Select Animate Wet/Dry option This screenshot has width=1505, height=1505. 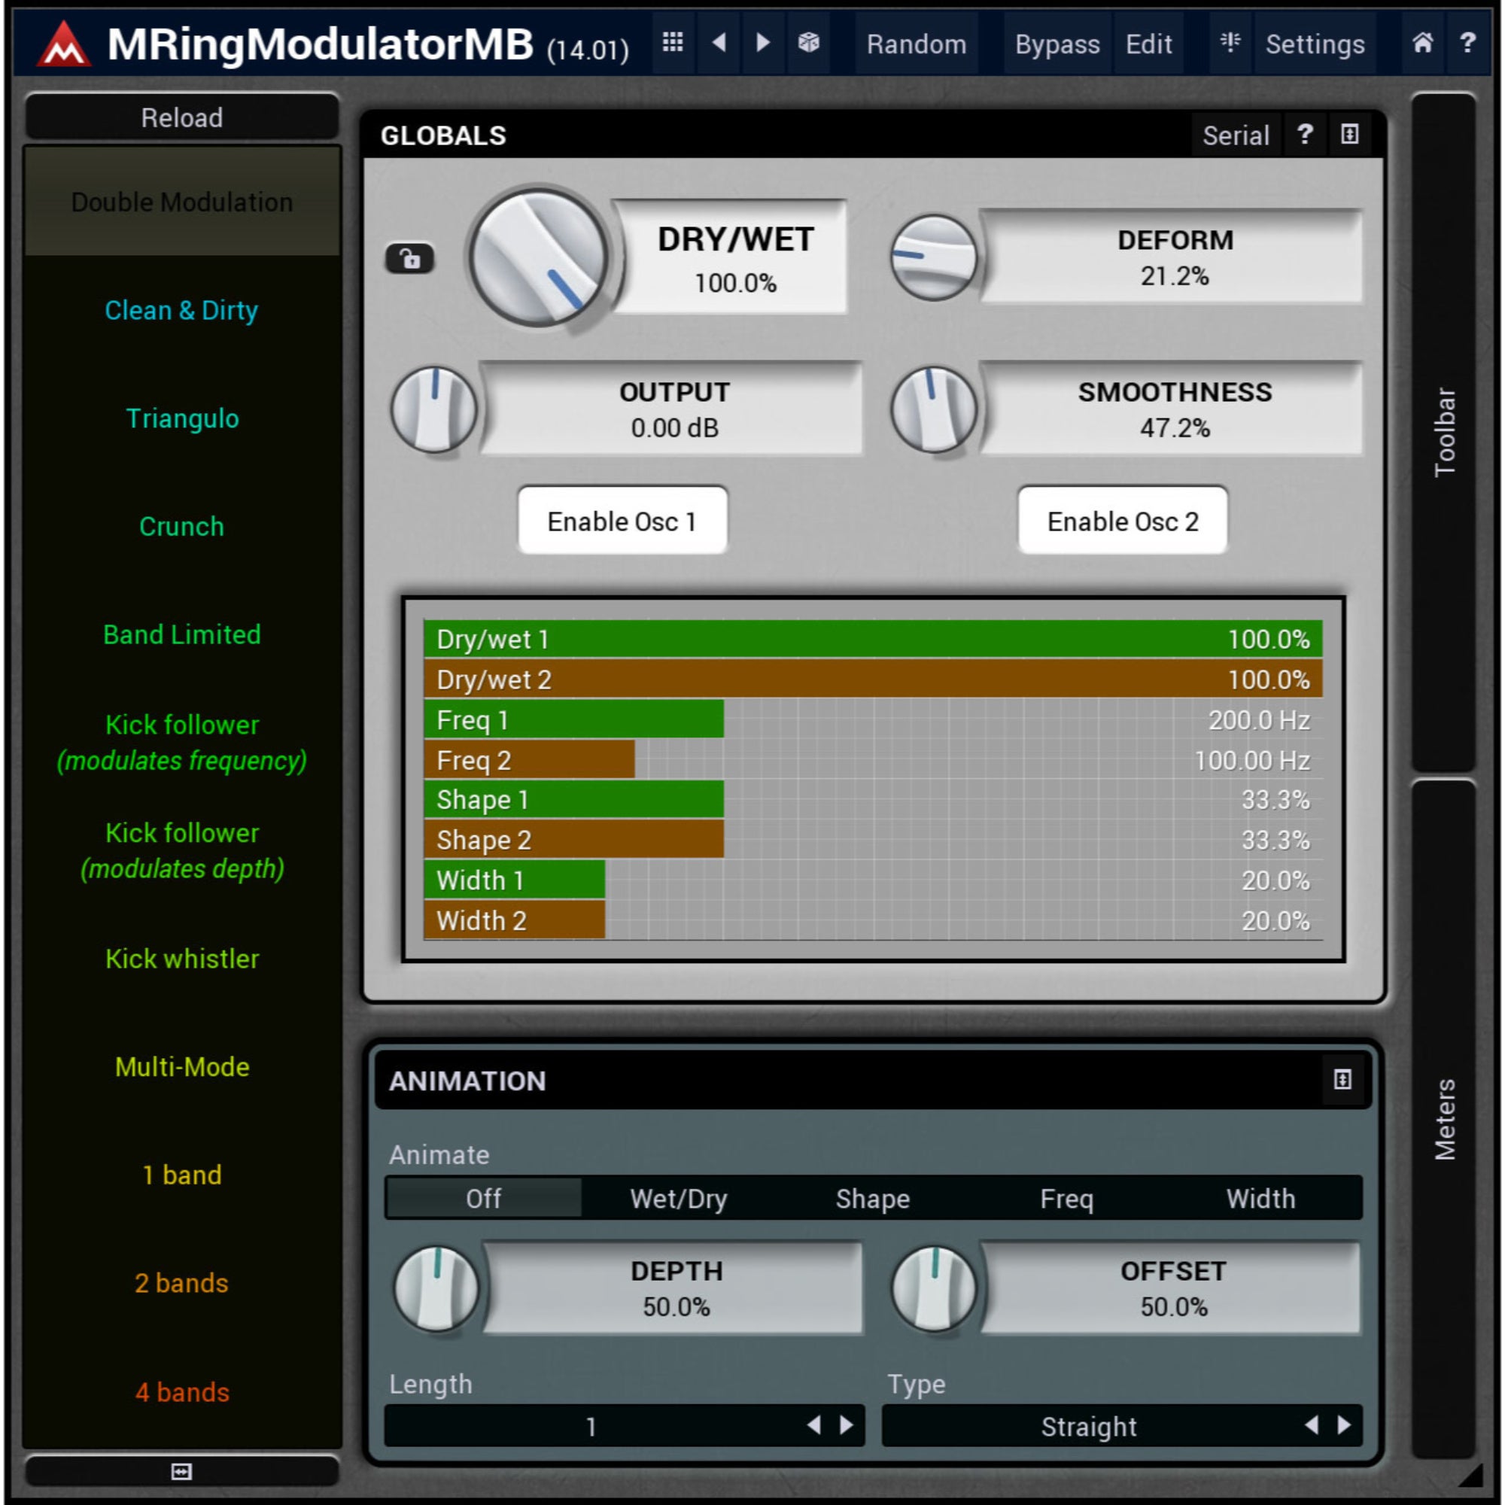coord(679,1198)
